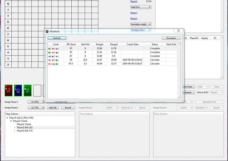Click the range grid row 2 header
Screen dimensions: 228x161
pos(8,65)
